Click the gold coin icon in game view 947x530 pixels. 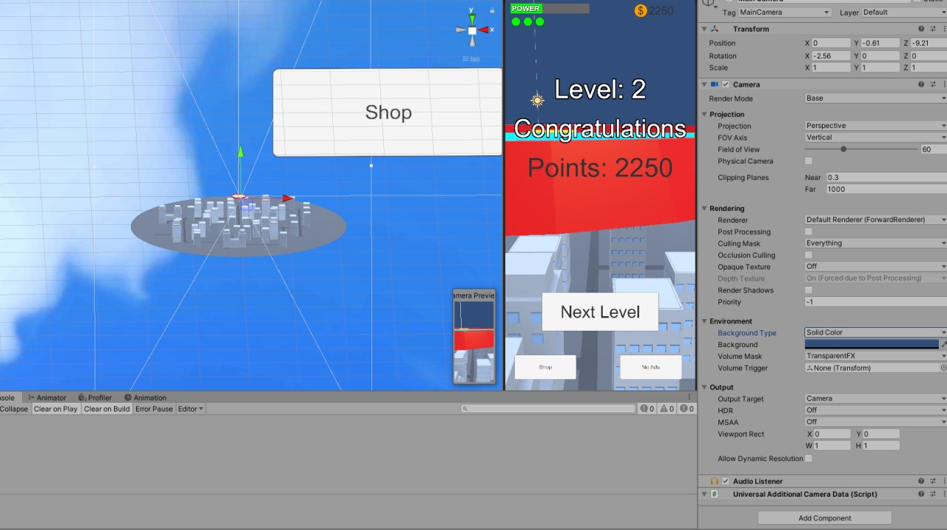[641, 10]
